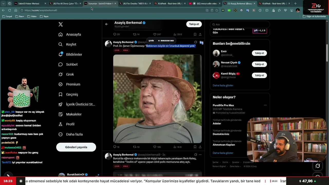Open a new browser tab
This screenshot has width=329, height=185.
pos(295,4)
